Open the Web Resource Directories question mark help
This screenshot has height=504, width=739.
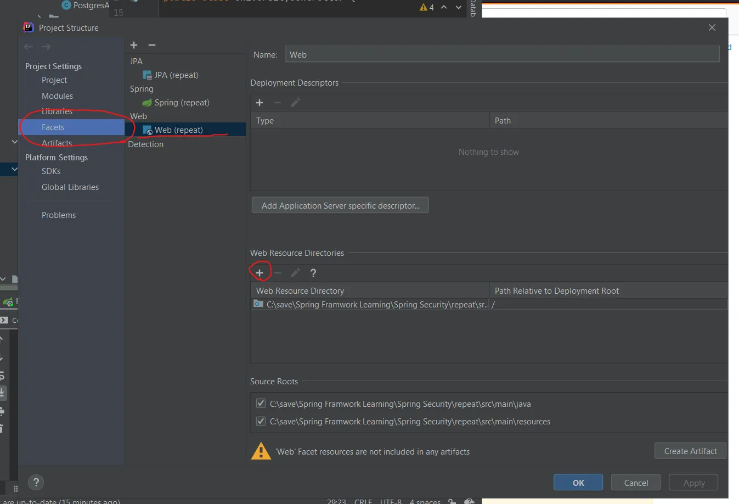click(313, 273)
